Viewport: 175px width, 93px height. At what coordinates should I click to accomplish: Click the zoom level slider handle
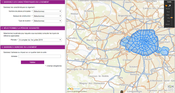pyautogui.click(x=171, y=18)
